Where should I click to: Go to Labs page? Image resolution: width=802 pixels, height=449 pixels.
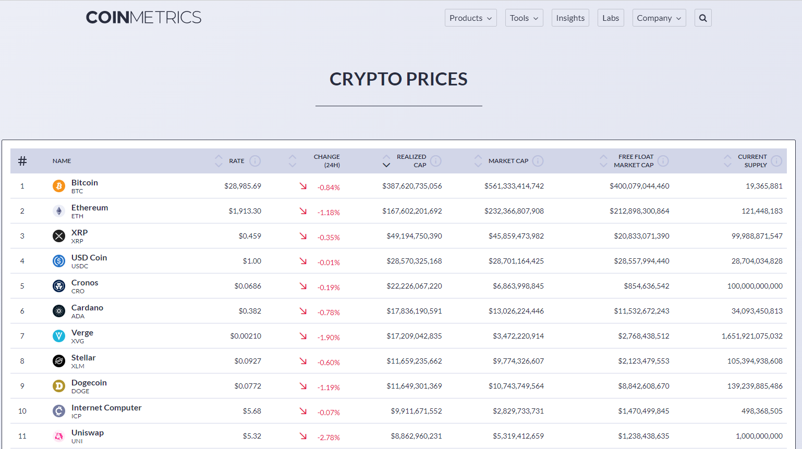(x=611, y=18)
